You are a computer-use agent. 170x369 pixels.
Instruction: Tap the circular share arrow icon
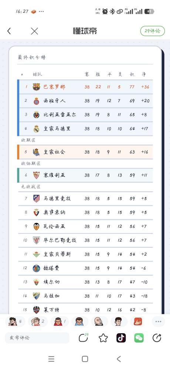click(x=157, y=338)
